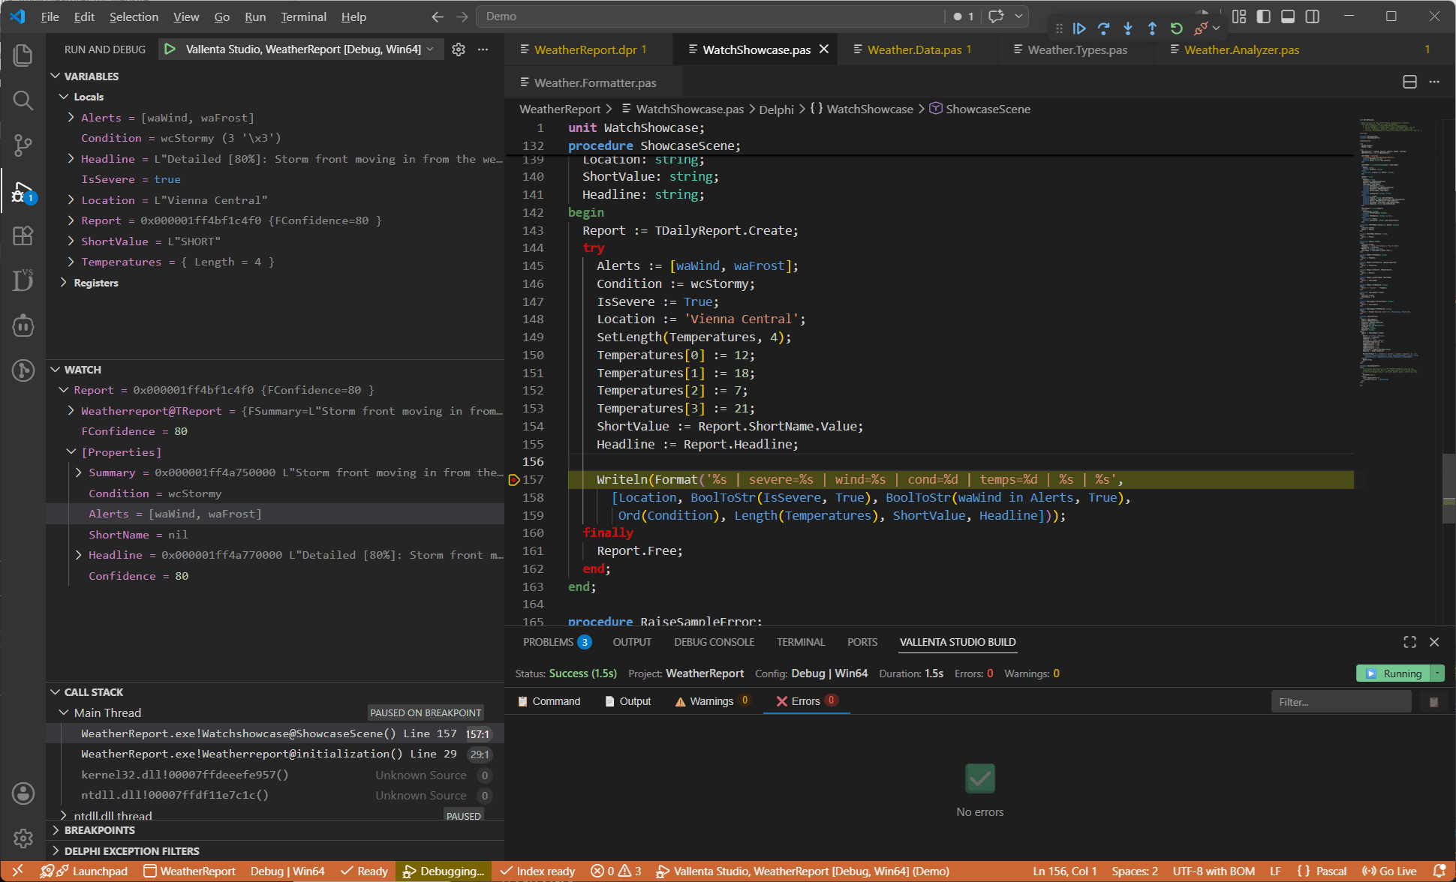Image resolution: width=1456 pixels, height=882 pixels.
Task: Click breakpoint marker on line 157
Action: [x=514, y=480]
